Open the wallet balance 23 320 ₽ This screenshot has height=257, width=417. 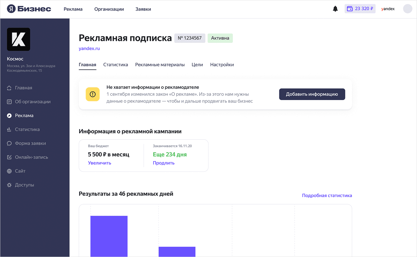click(x=360, y=9)
